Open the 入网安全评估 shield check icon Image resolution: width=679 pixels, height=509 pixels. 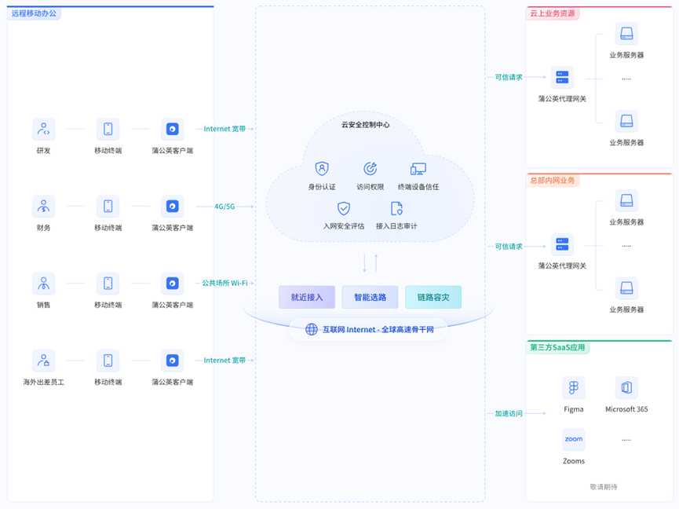click(344, 208)
